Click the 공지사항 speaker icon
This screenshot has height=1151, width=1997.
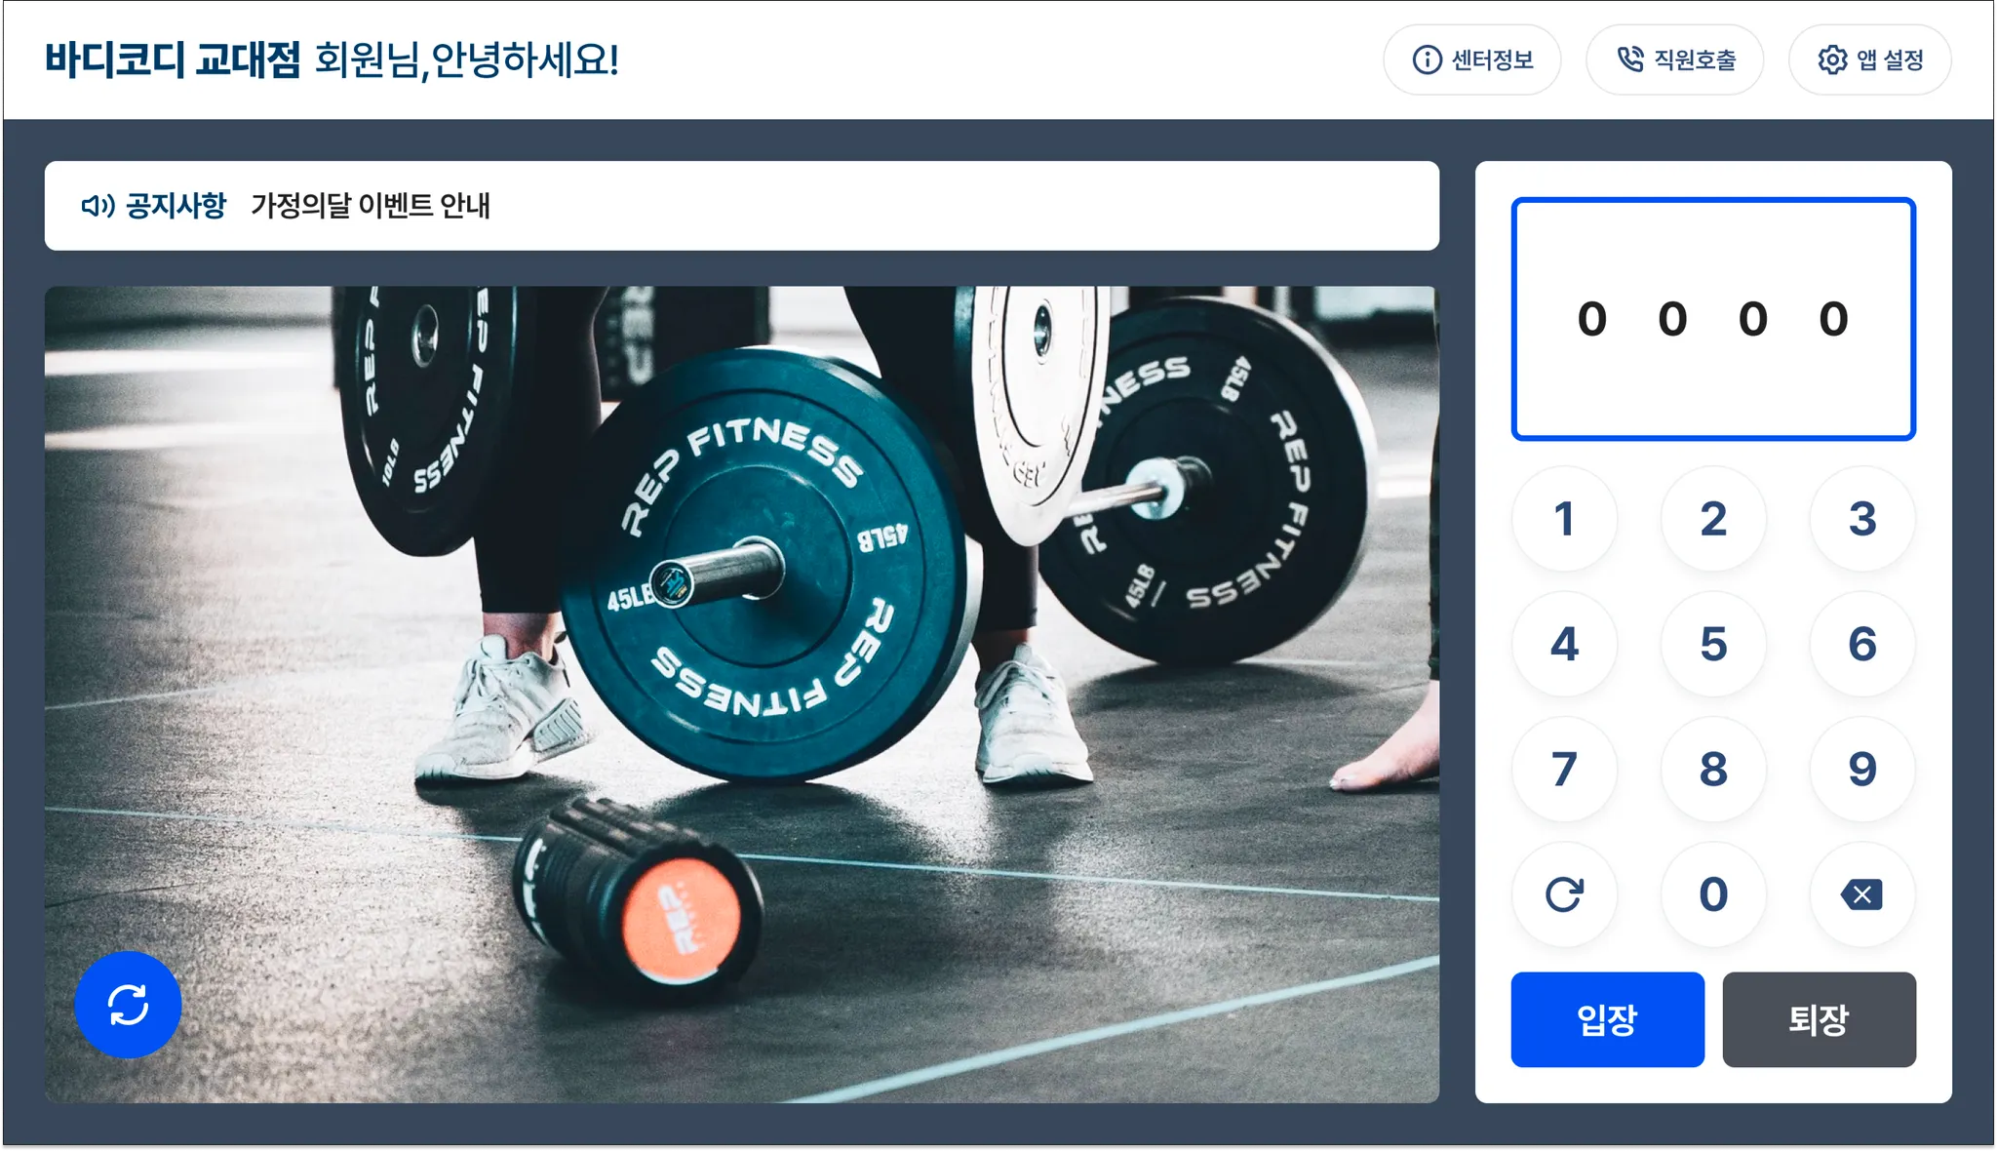pos(98,206)
